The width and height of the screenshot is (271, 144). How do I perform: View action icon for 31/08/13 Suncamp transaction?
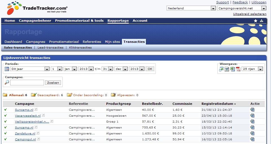(x=252, y=110)
